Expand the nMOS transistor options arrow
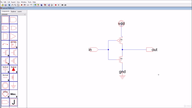The height and width of the screenshot is (108, 192). 8,55
